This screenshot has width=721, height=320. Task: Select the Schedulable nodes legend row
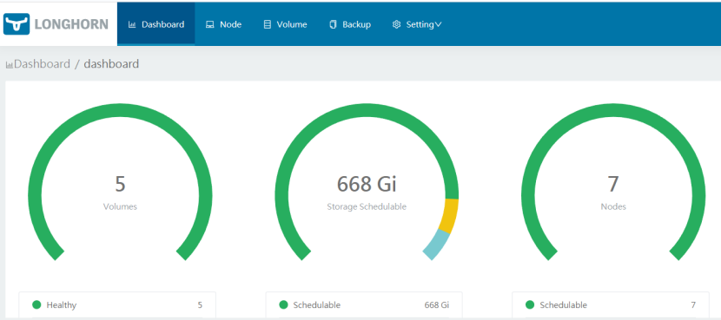pos(611,304)
